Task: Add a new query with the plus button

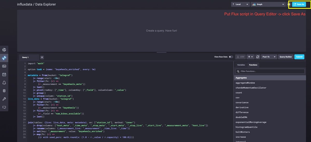Action: (x=42, y=57)
